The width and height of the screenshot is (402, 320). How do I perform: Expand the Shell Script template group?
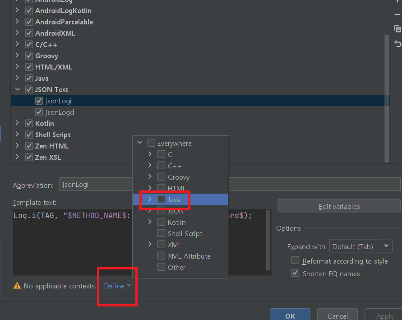(17, 134)
